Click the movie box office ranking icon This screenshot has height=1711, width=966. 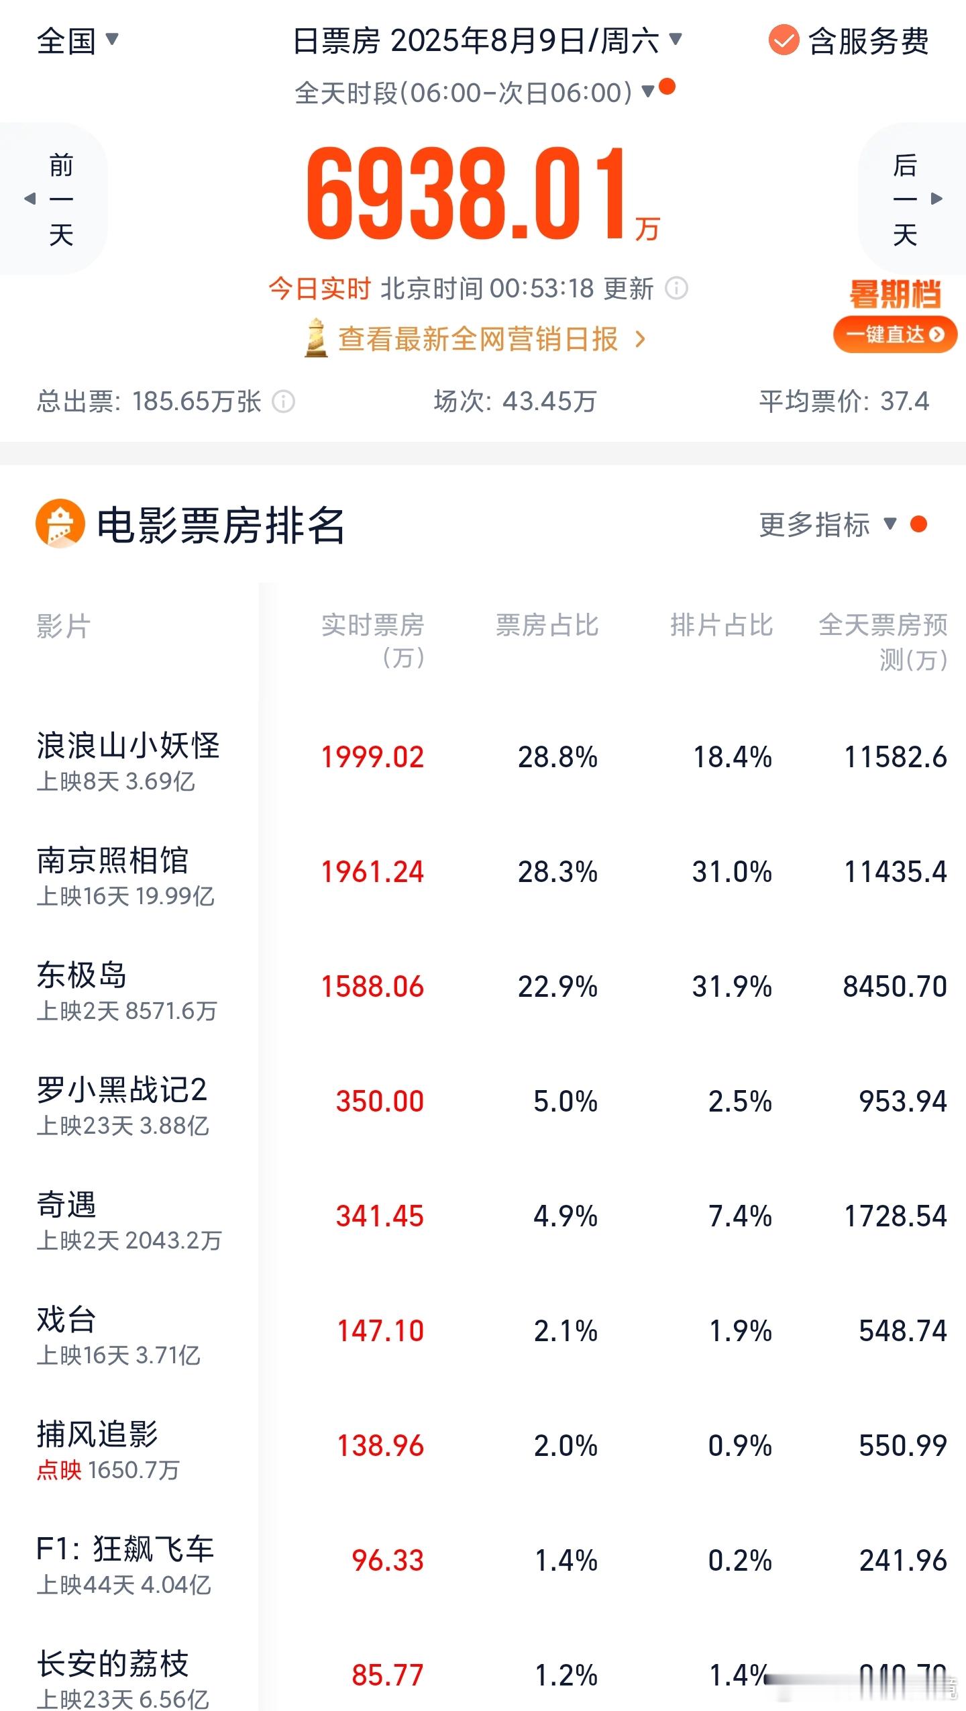coord(60,524)
